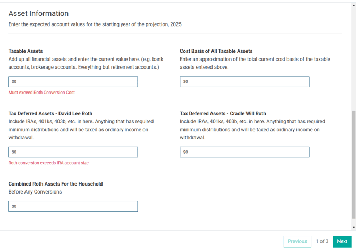Click the Taxable Assets input field

pyautogui.click(x=73, y=81)
